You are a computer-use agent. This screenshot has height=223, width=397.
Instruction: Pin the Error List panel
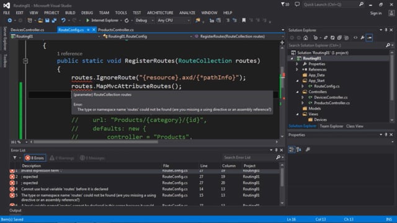tap(276, 150)
